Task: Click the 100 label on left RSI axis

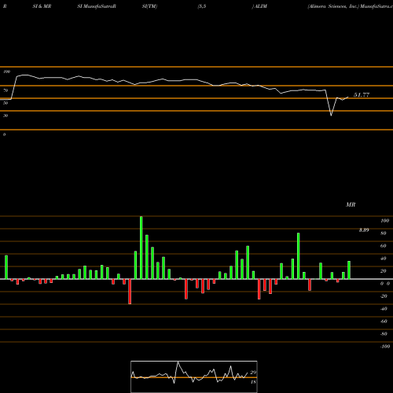Action: [6, 72]
